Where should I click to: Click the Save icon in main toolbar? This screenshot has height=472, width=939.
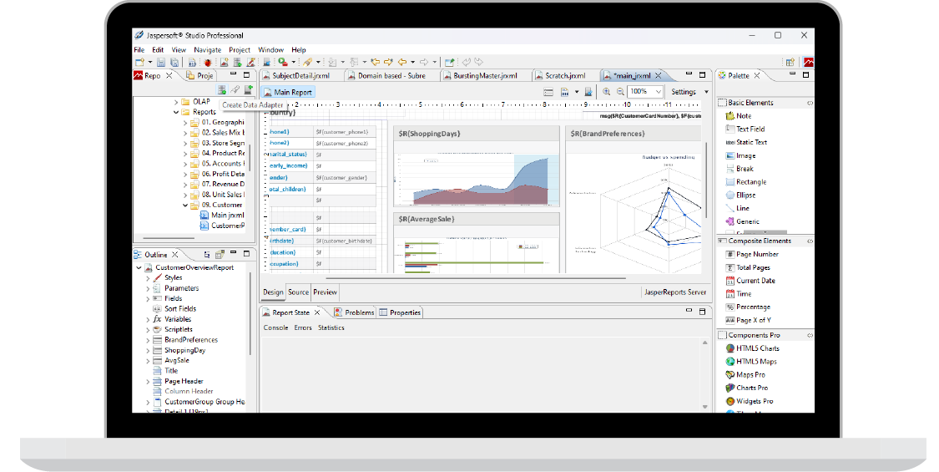click(x=160, y=63)
